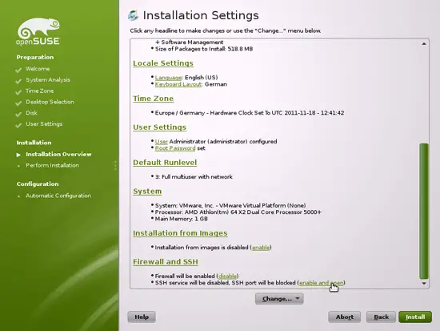Open the Default Runlevel headline
The image size is (440, 331).
165,163
